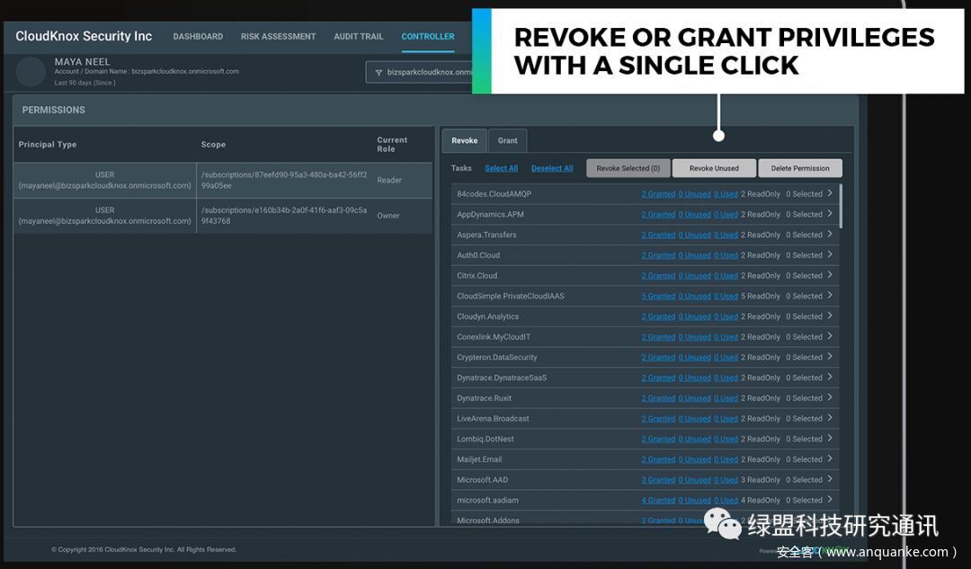
Task: Expand the Citrix.Cloud row arrow
Action: (829, 275)
